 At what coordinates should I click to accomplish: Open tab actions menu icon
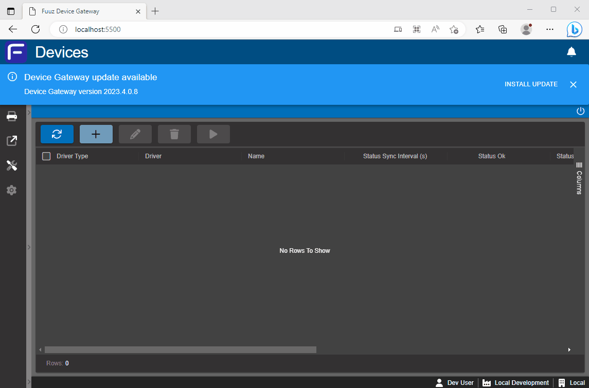coord(11,11)
